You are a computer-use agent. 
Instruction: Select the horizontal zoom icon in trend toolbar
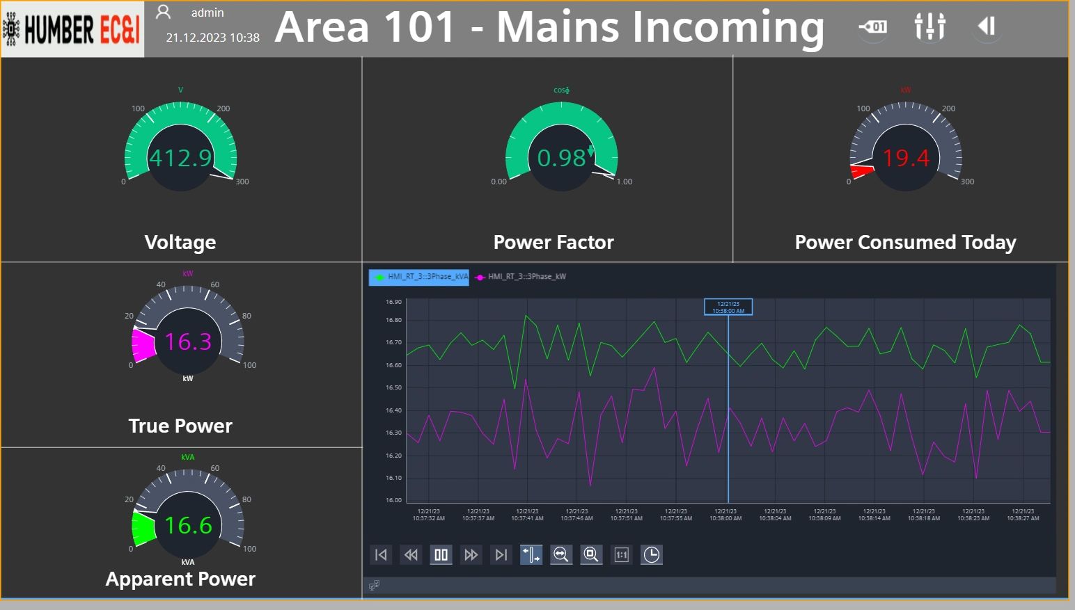tap(561, 554)
